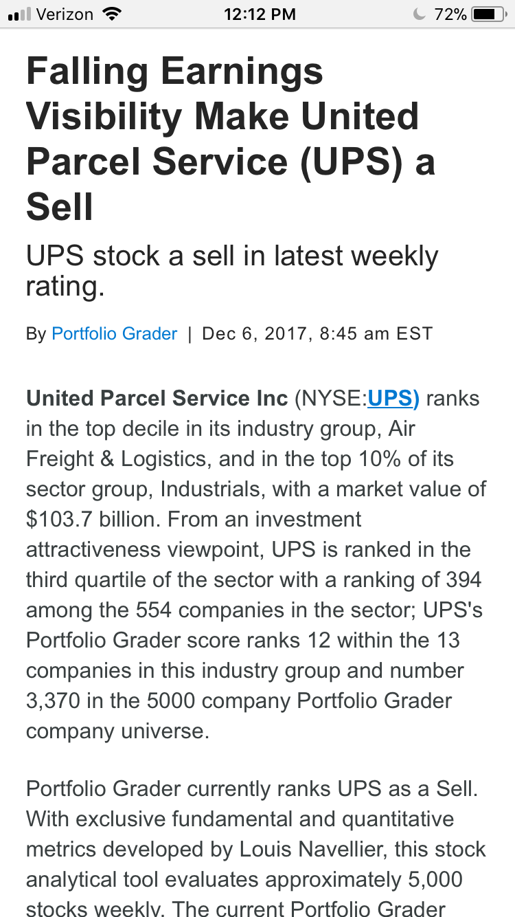Tap the 72% battery percentage

pos(450,14)
